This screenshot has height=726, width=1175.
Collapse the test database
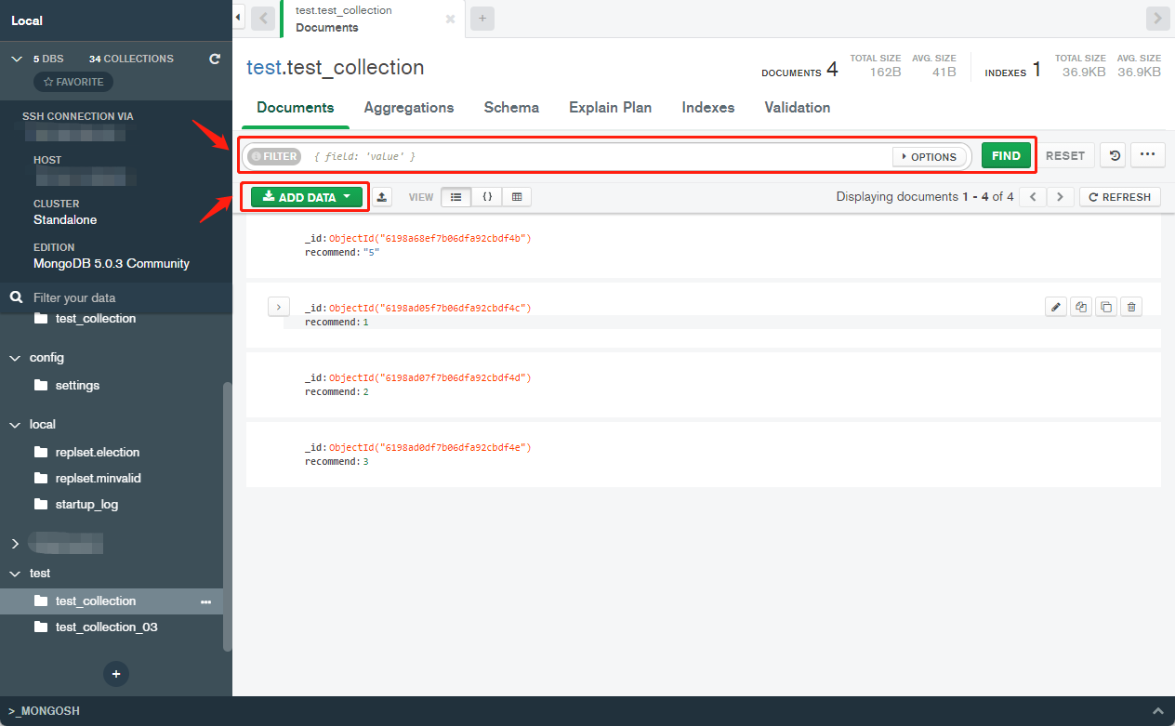(15, 574)
